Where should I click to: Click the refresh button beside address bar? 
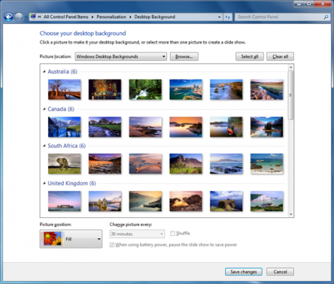point(227,17)
